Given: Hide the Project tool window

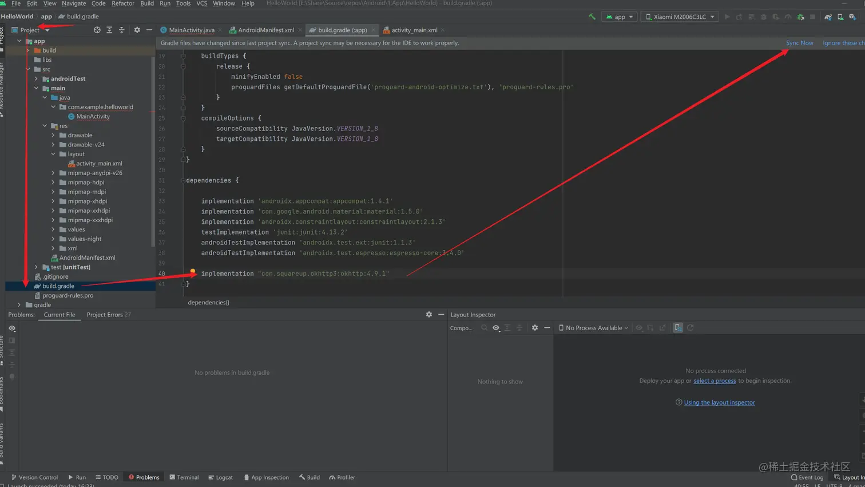Looking at the screenshot, I should [x=149, y=30].
